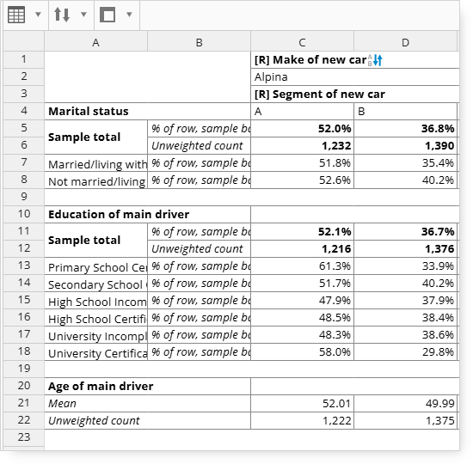
Task: Select column header B
Action: (x=200, y=42)
